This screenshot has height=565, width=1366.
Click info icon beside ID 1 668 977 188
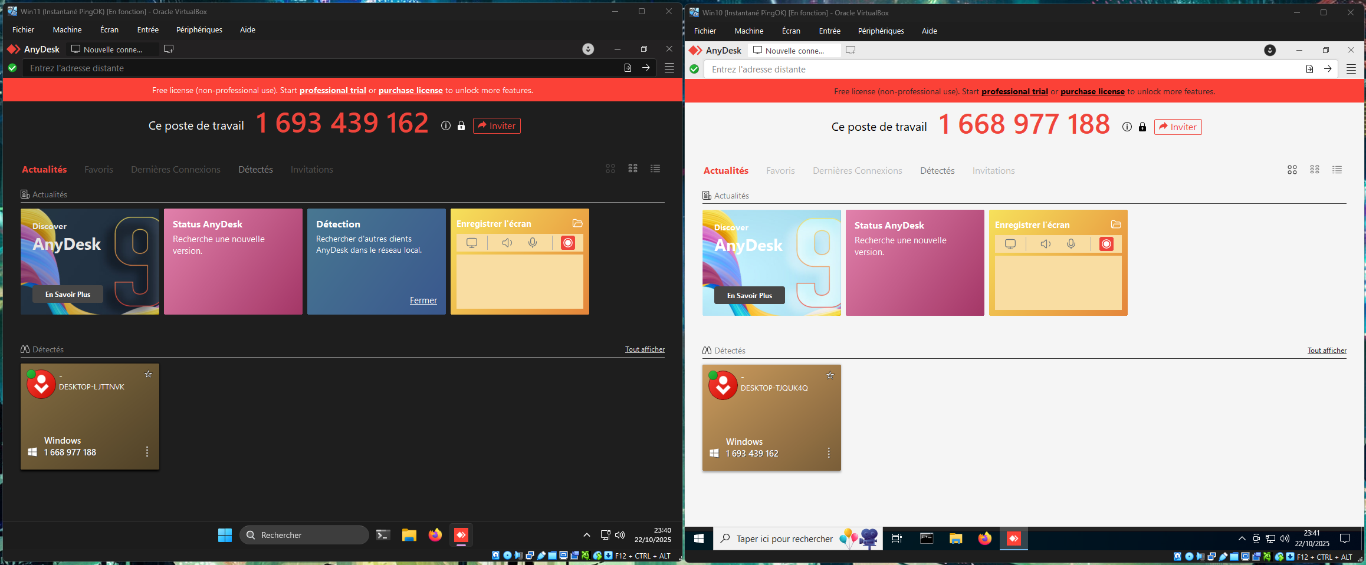[1127, 127]
